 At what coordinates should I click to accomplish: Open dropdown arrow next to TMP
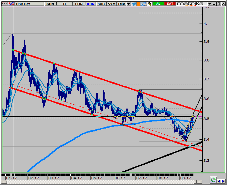[129, 4]
